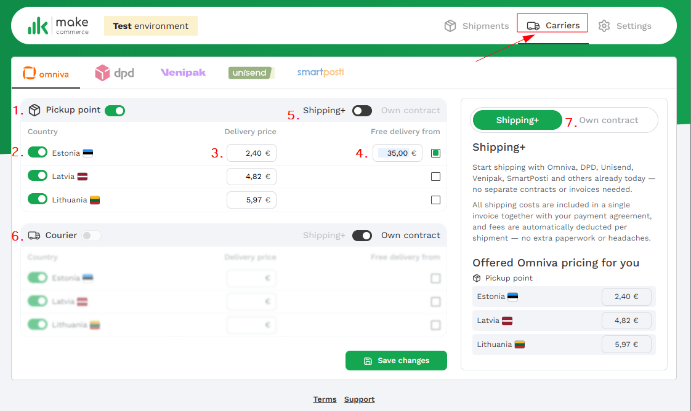Click the Save changes button
The height and width of the screenshot is (411, 691).
coord(396,361)
